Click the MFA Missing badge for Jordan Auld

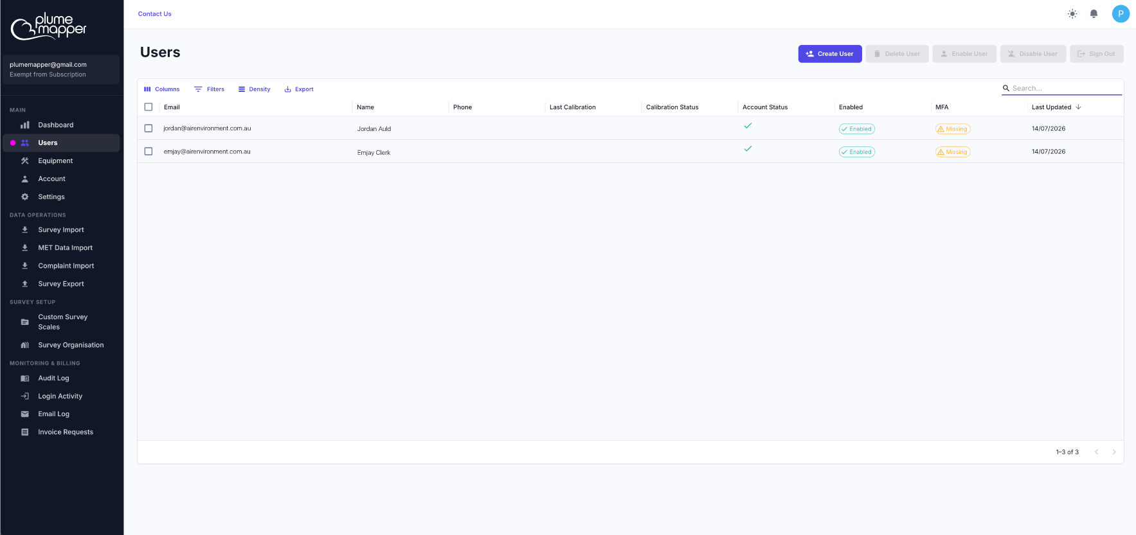pyautogui.click(x=953, y=129)
